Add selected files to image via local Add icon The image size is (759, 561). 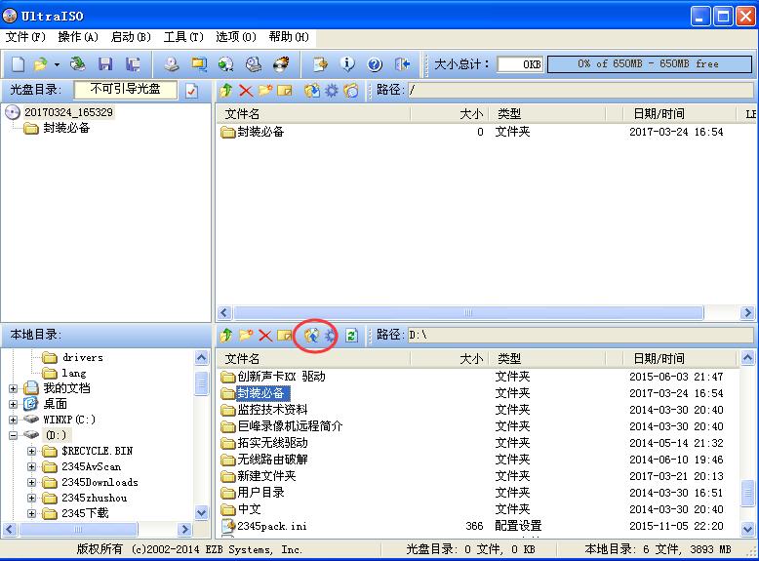(x=312, y=335)
